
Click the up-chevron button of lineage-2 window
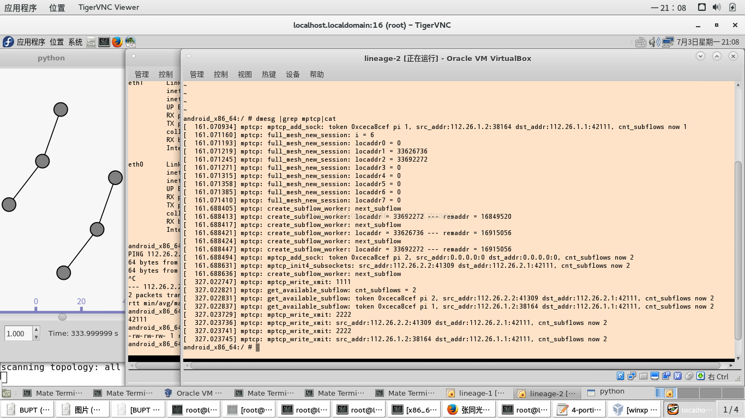point(717,56)
